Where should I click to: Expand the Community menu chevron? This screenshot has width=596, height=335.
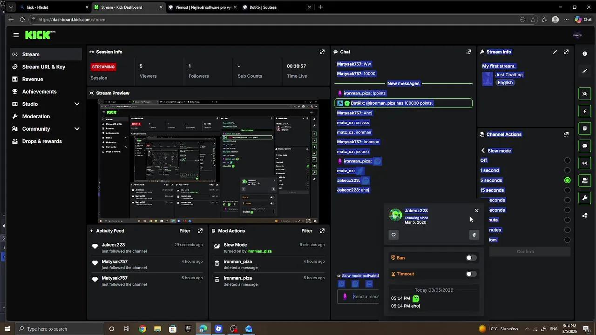point(77,129)
